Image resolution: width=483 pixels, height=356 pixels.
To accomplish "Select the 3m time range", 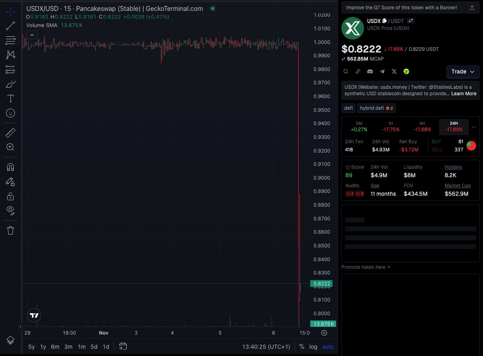I will click(68, 347).
